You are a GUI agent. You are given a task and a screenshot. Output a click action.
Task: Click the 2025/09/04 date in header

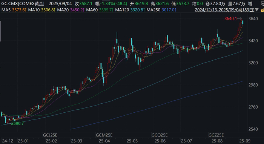pyautogui.click(x=60, y=3)
